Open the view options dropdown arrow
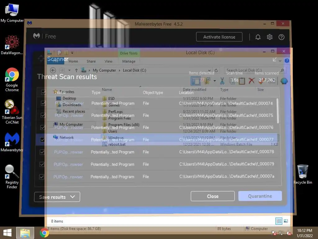 tap(215, 81)
